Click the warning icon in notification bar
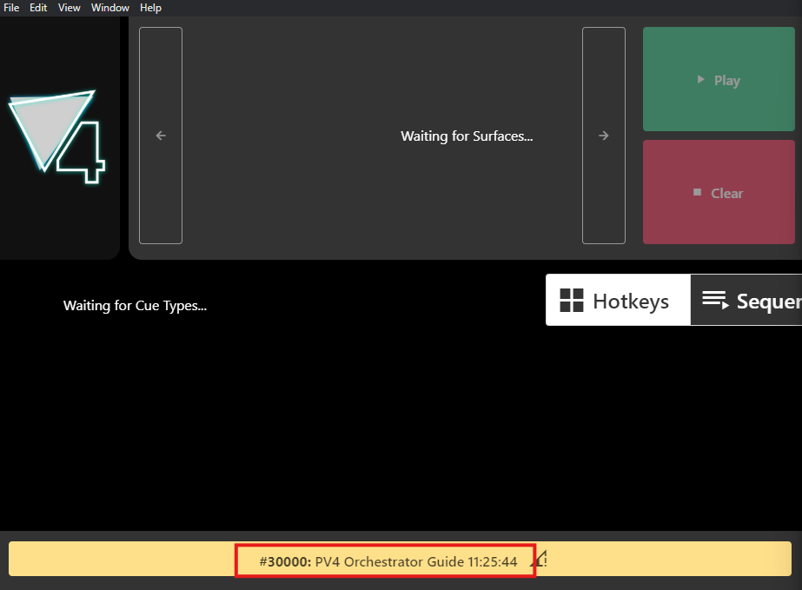The image size is (802, 590). click(x=540, y=559)
